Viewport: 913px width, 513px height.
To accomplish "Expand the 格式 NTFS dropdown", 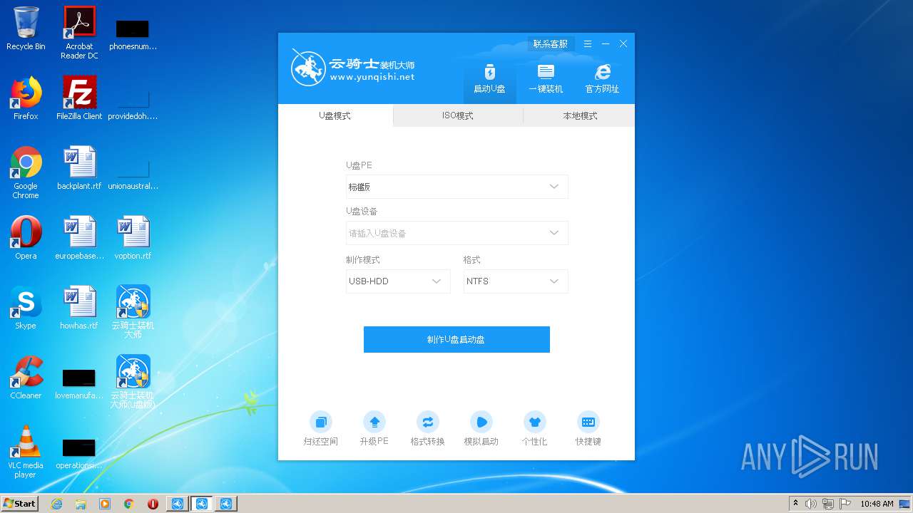I will click(516, 281).
